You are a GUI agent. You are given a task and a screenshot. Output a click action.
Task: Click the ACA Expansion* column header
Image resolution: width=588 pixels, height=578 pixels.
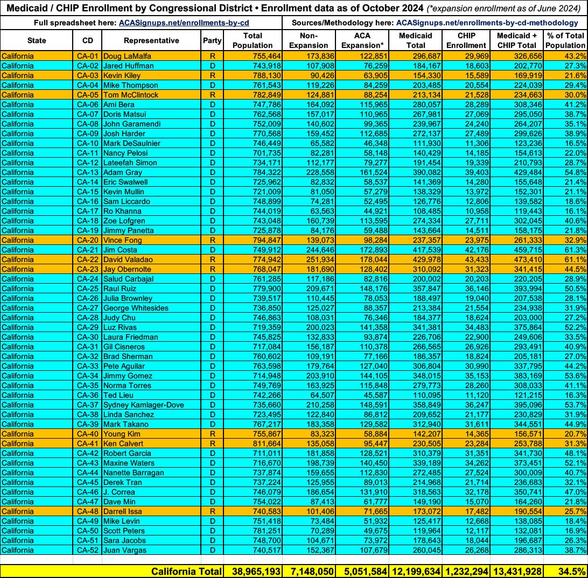361,41
